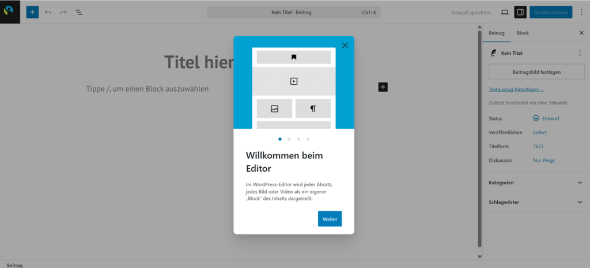Click the video play block icon in illustration
This screenshot has width=590, height=268.
click(x=294, y=81)
